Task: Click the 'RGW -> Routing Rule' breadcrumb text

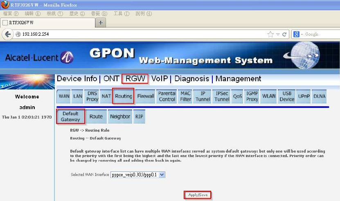Action: coord(90,130)
